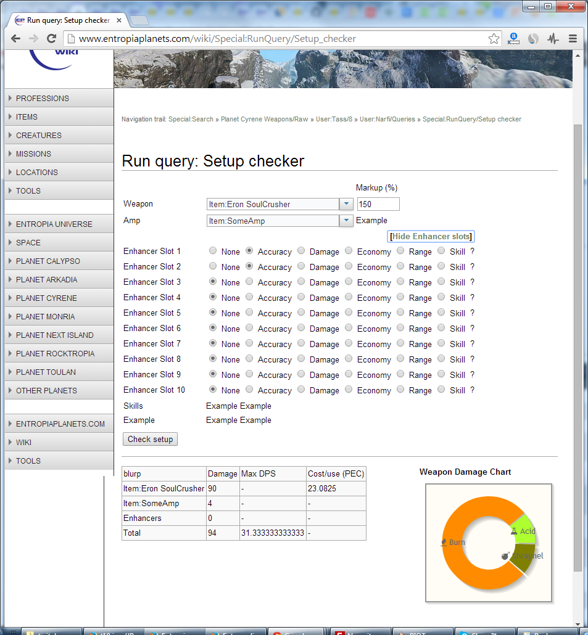Click the Markup percentage input field

pos(378,204)
